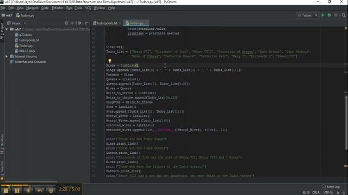The image size is (348, 195).
Task: Click the yellow stop button in recorder overlay
Action: point(6,191)
